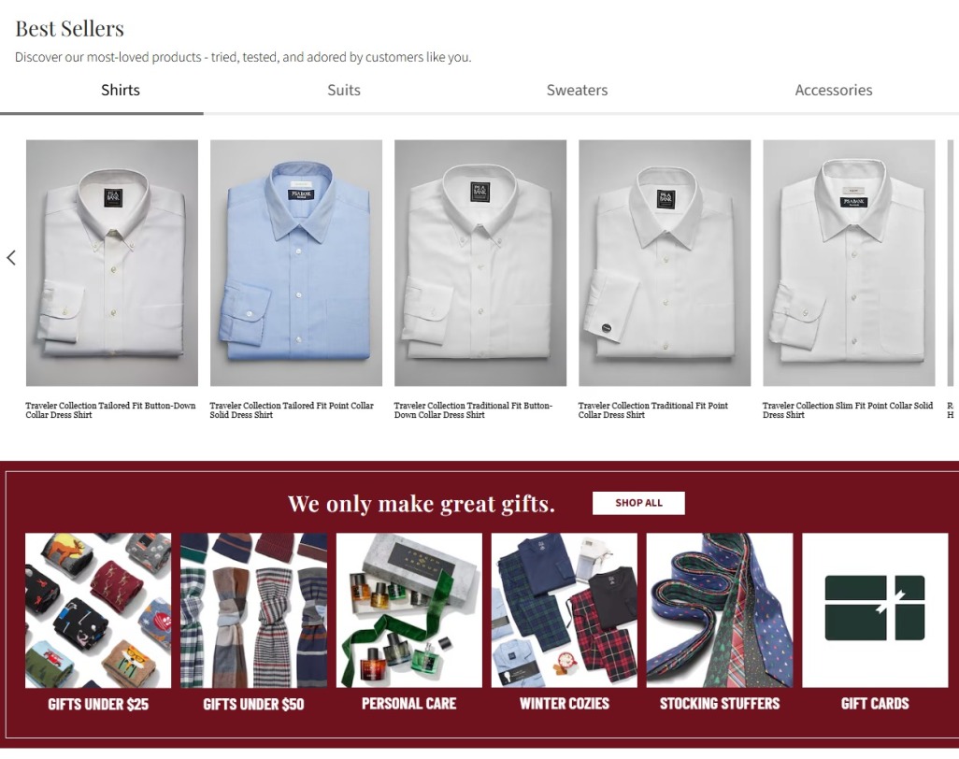Viewport: 959px width, 759px height.
Task: Open the Winter Cozies pajamas tile
Action: (x=565, y=609)
